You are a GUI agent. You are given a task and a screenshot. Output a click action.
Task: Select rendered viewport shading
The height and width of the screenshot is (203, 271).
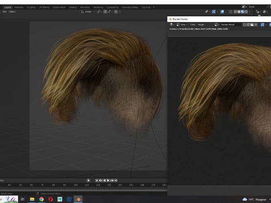coord(246,12)
